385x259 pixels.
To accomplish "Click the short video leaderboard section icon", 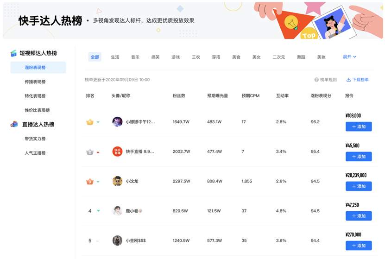I will pyautogui.click(x=14, y=53).
